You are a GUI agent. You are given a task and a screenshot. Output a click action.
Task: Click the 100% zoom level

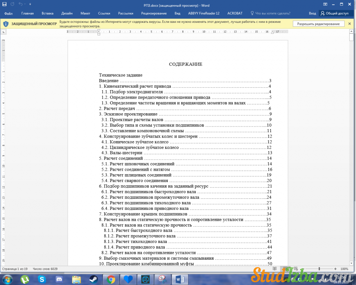point(344,269)
